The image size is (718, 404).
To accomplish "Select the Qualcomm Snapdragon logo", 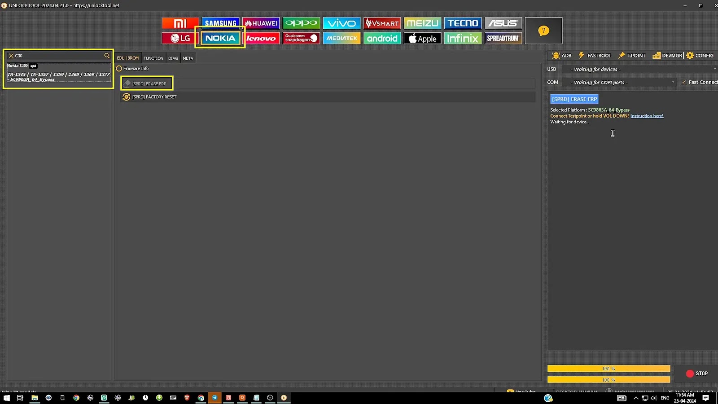I will tap(301, 38).
